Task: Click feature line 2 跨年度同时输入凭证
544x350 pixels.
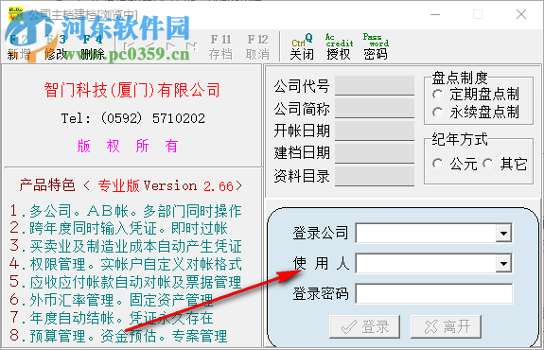Action: coord(118,228)
